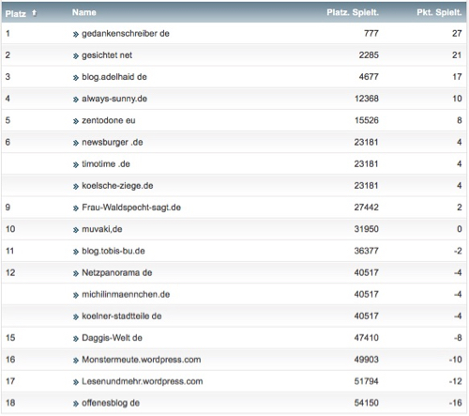Open the Daggis-Welt de link

point(113,338)
